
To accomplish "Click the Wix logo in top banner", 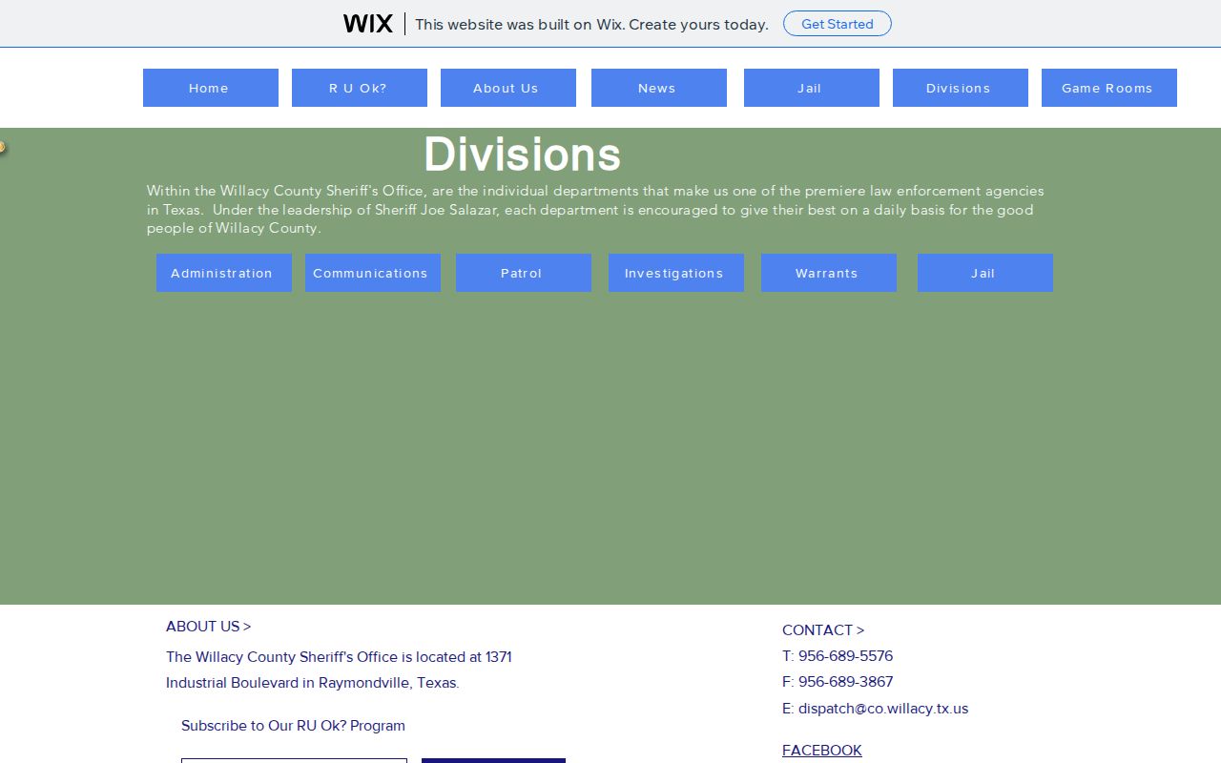I will 368,24.
